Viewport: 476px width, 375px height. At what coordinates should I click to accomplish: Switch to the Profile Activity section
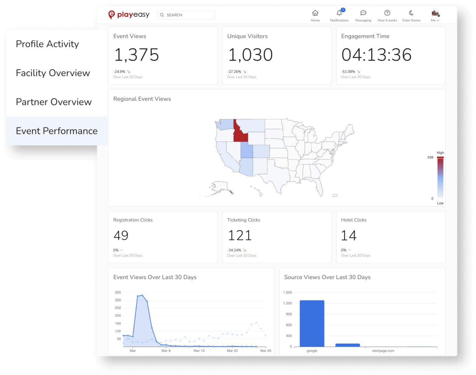[47, 44]
